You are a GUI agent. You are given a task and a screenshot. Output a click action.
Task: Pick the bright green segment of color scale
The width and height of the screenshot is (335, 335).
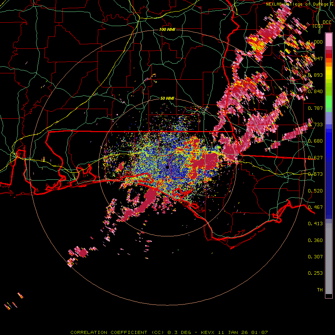(329, 101)
